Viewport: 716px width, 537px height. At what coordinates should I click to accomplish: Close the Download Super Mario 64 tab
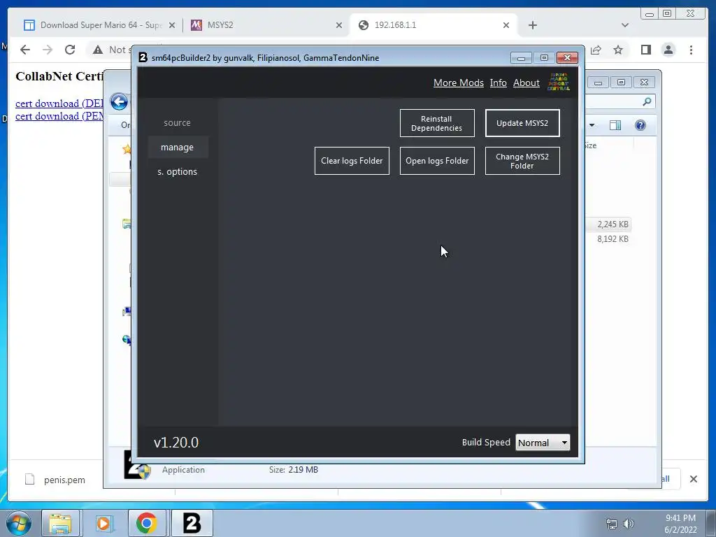(x=172, y=26)
